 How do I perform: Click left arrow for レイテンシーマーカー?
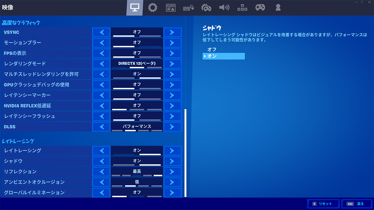point(101,95)
